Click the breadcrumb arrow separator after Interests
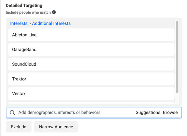 point(30,24)
